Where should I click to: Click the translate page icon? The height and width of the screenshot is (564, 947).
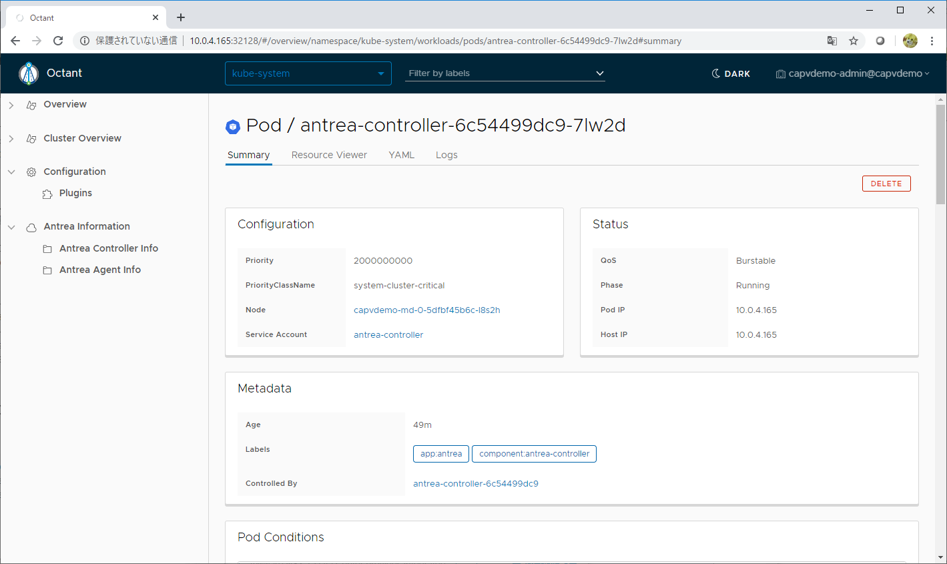tap(832, 41)
